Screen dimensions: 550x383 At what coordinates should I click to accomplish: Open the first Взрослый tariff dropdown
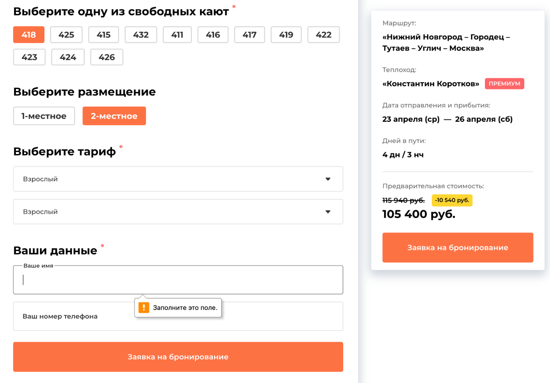(x=178, y=179)
